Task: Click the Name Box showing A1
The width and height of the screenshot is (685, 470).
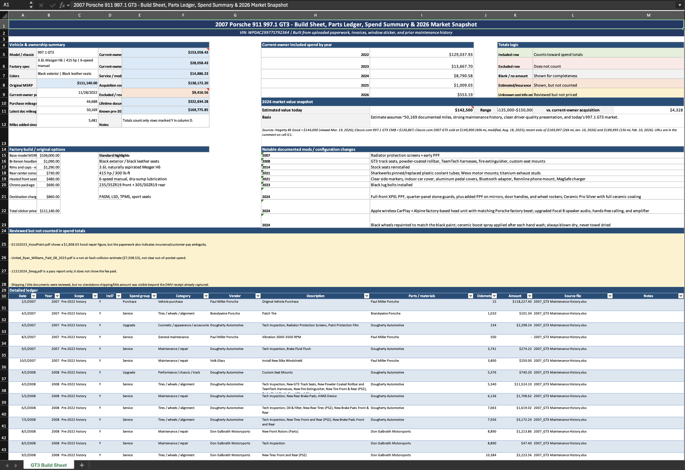Action: pyautogui.click(x=14, y=5)
